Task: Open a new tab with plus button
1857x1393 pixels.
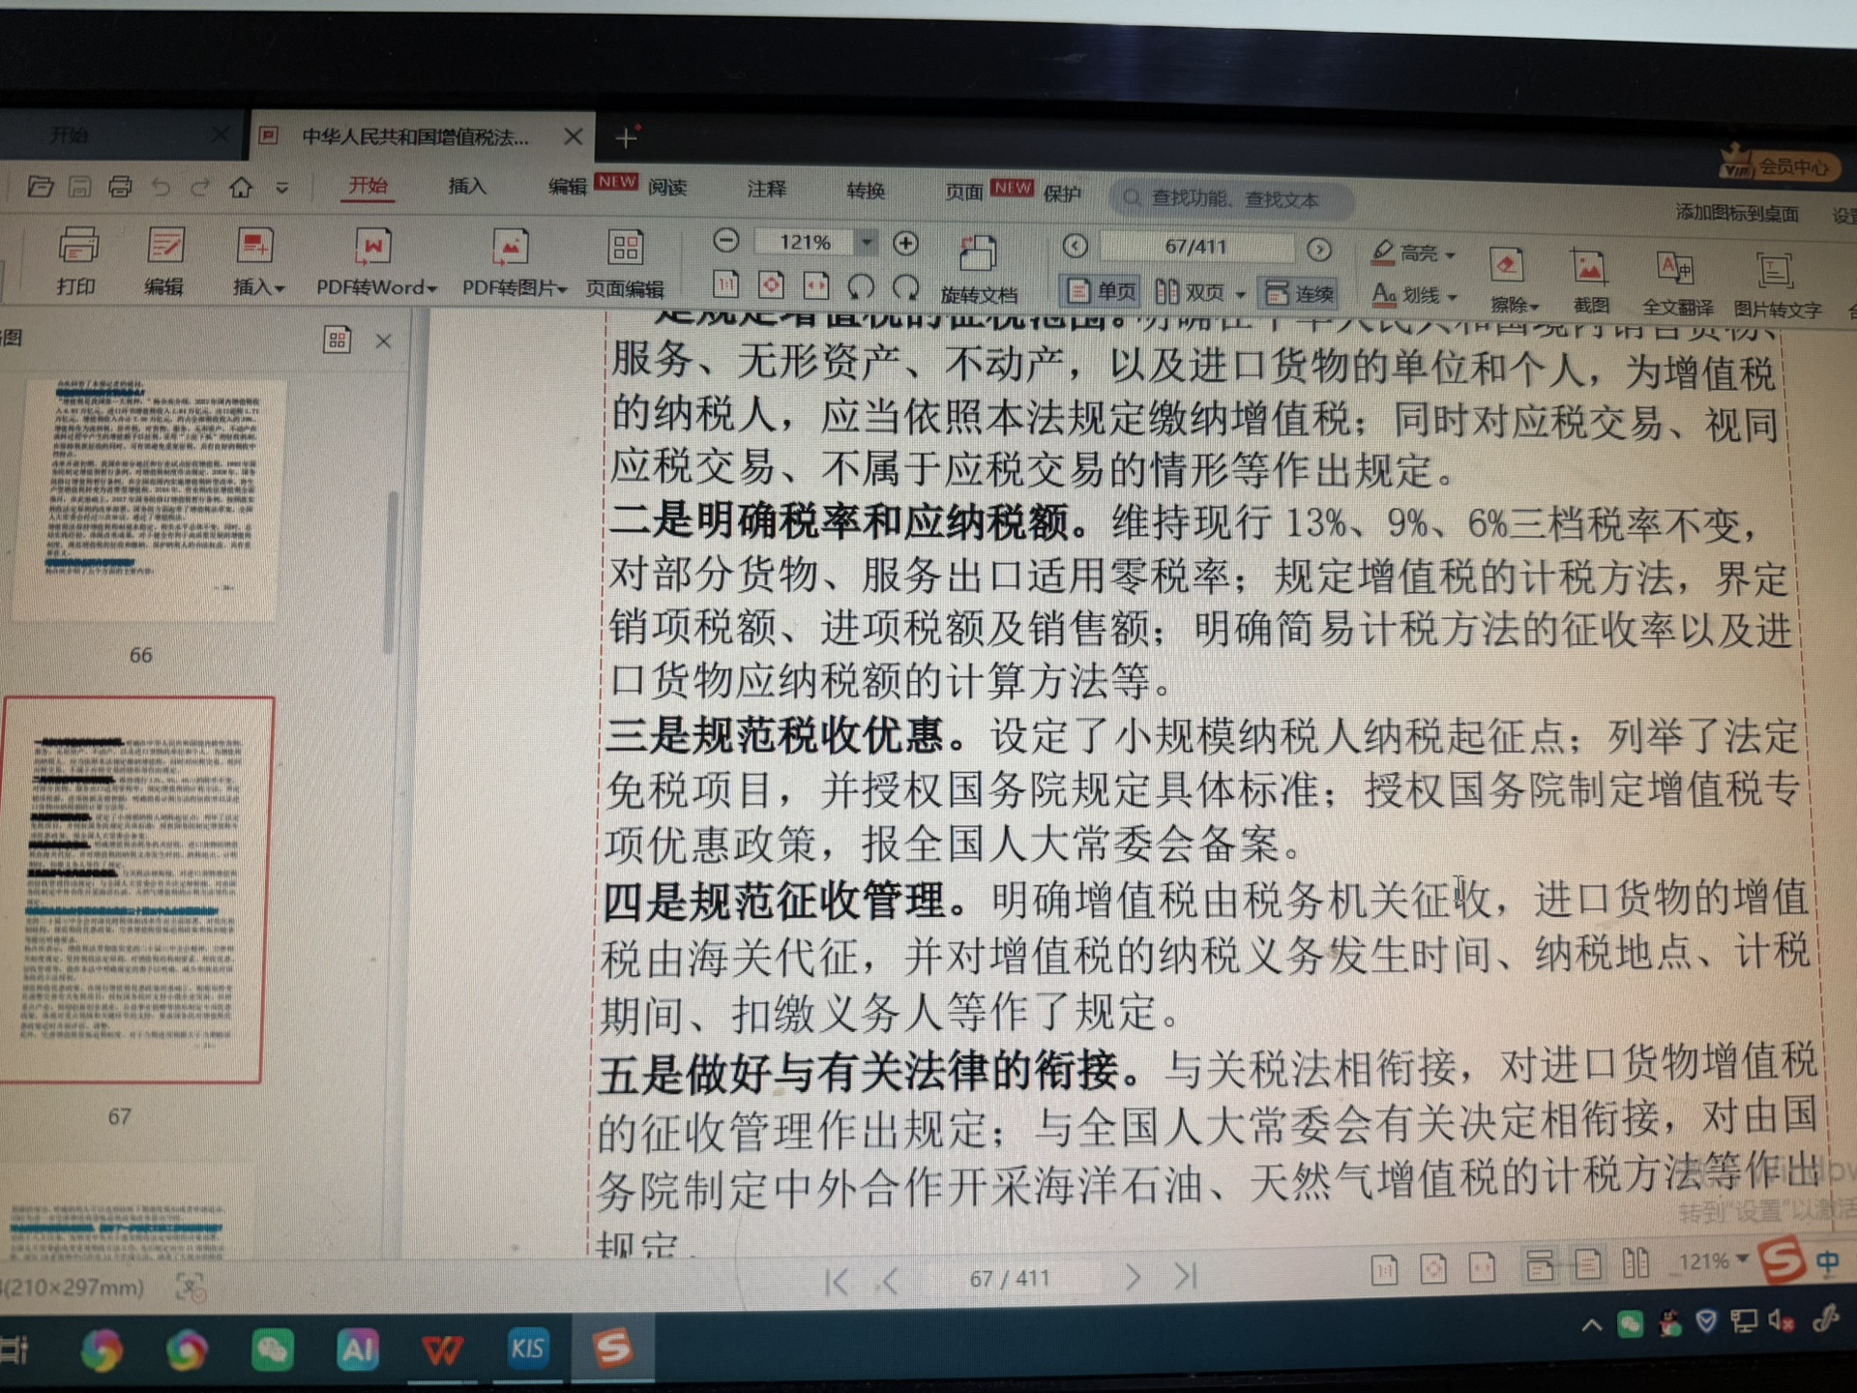Action: (x=627, y=138)
